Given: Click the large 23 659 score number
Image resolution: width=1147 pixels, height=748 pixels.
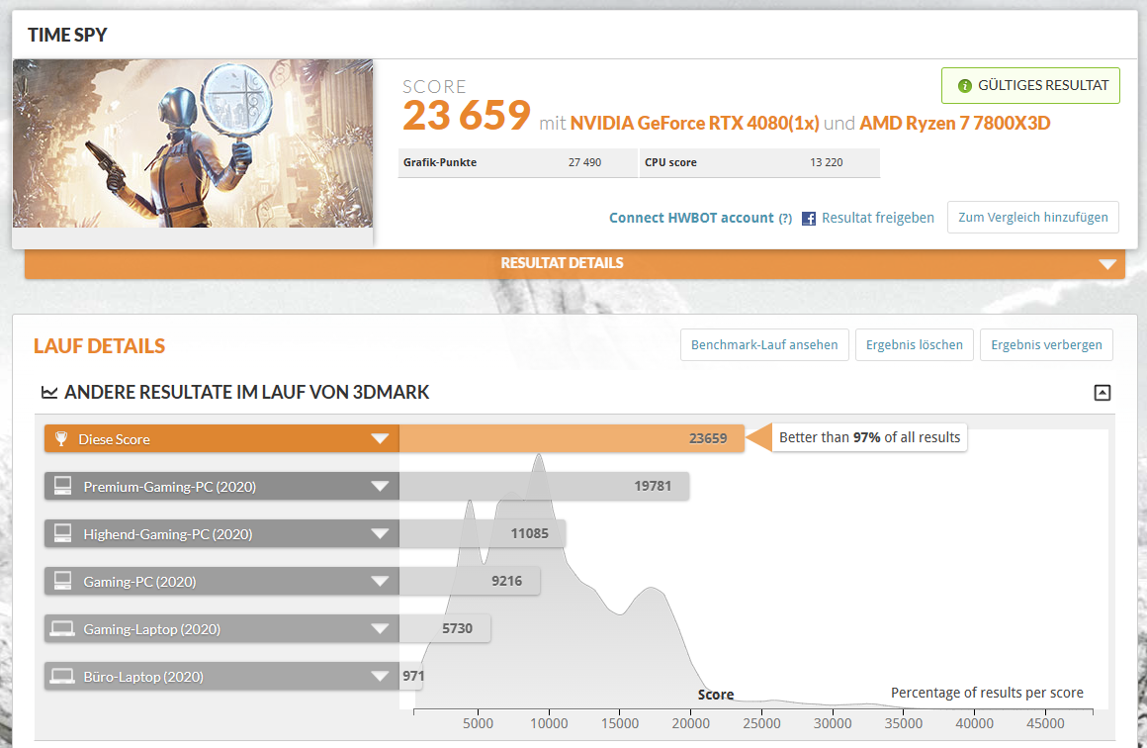Looking at the screenshot, I should (466, 116).
